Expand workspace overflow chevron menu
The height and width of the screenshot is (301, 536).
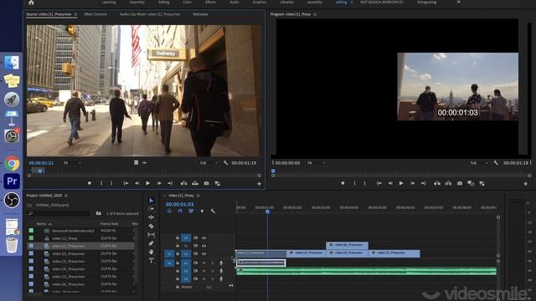(x=459, y=2)
